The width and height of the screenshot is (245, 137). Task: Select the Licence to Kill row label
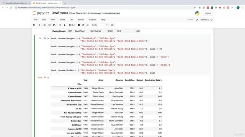pyautogui.click(x=75, y=129)
